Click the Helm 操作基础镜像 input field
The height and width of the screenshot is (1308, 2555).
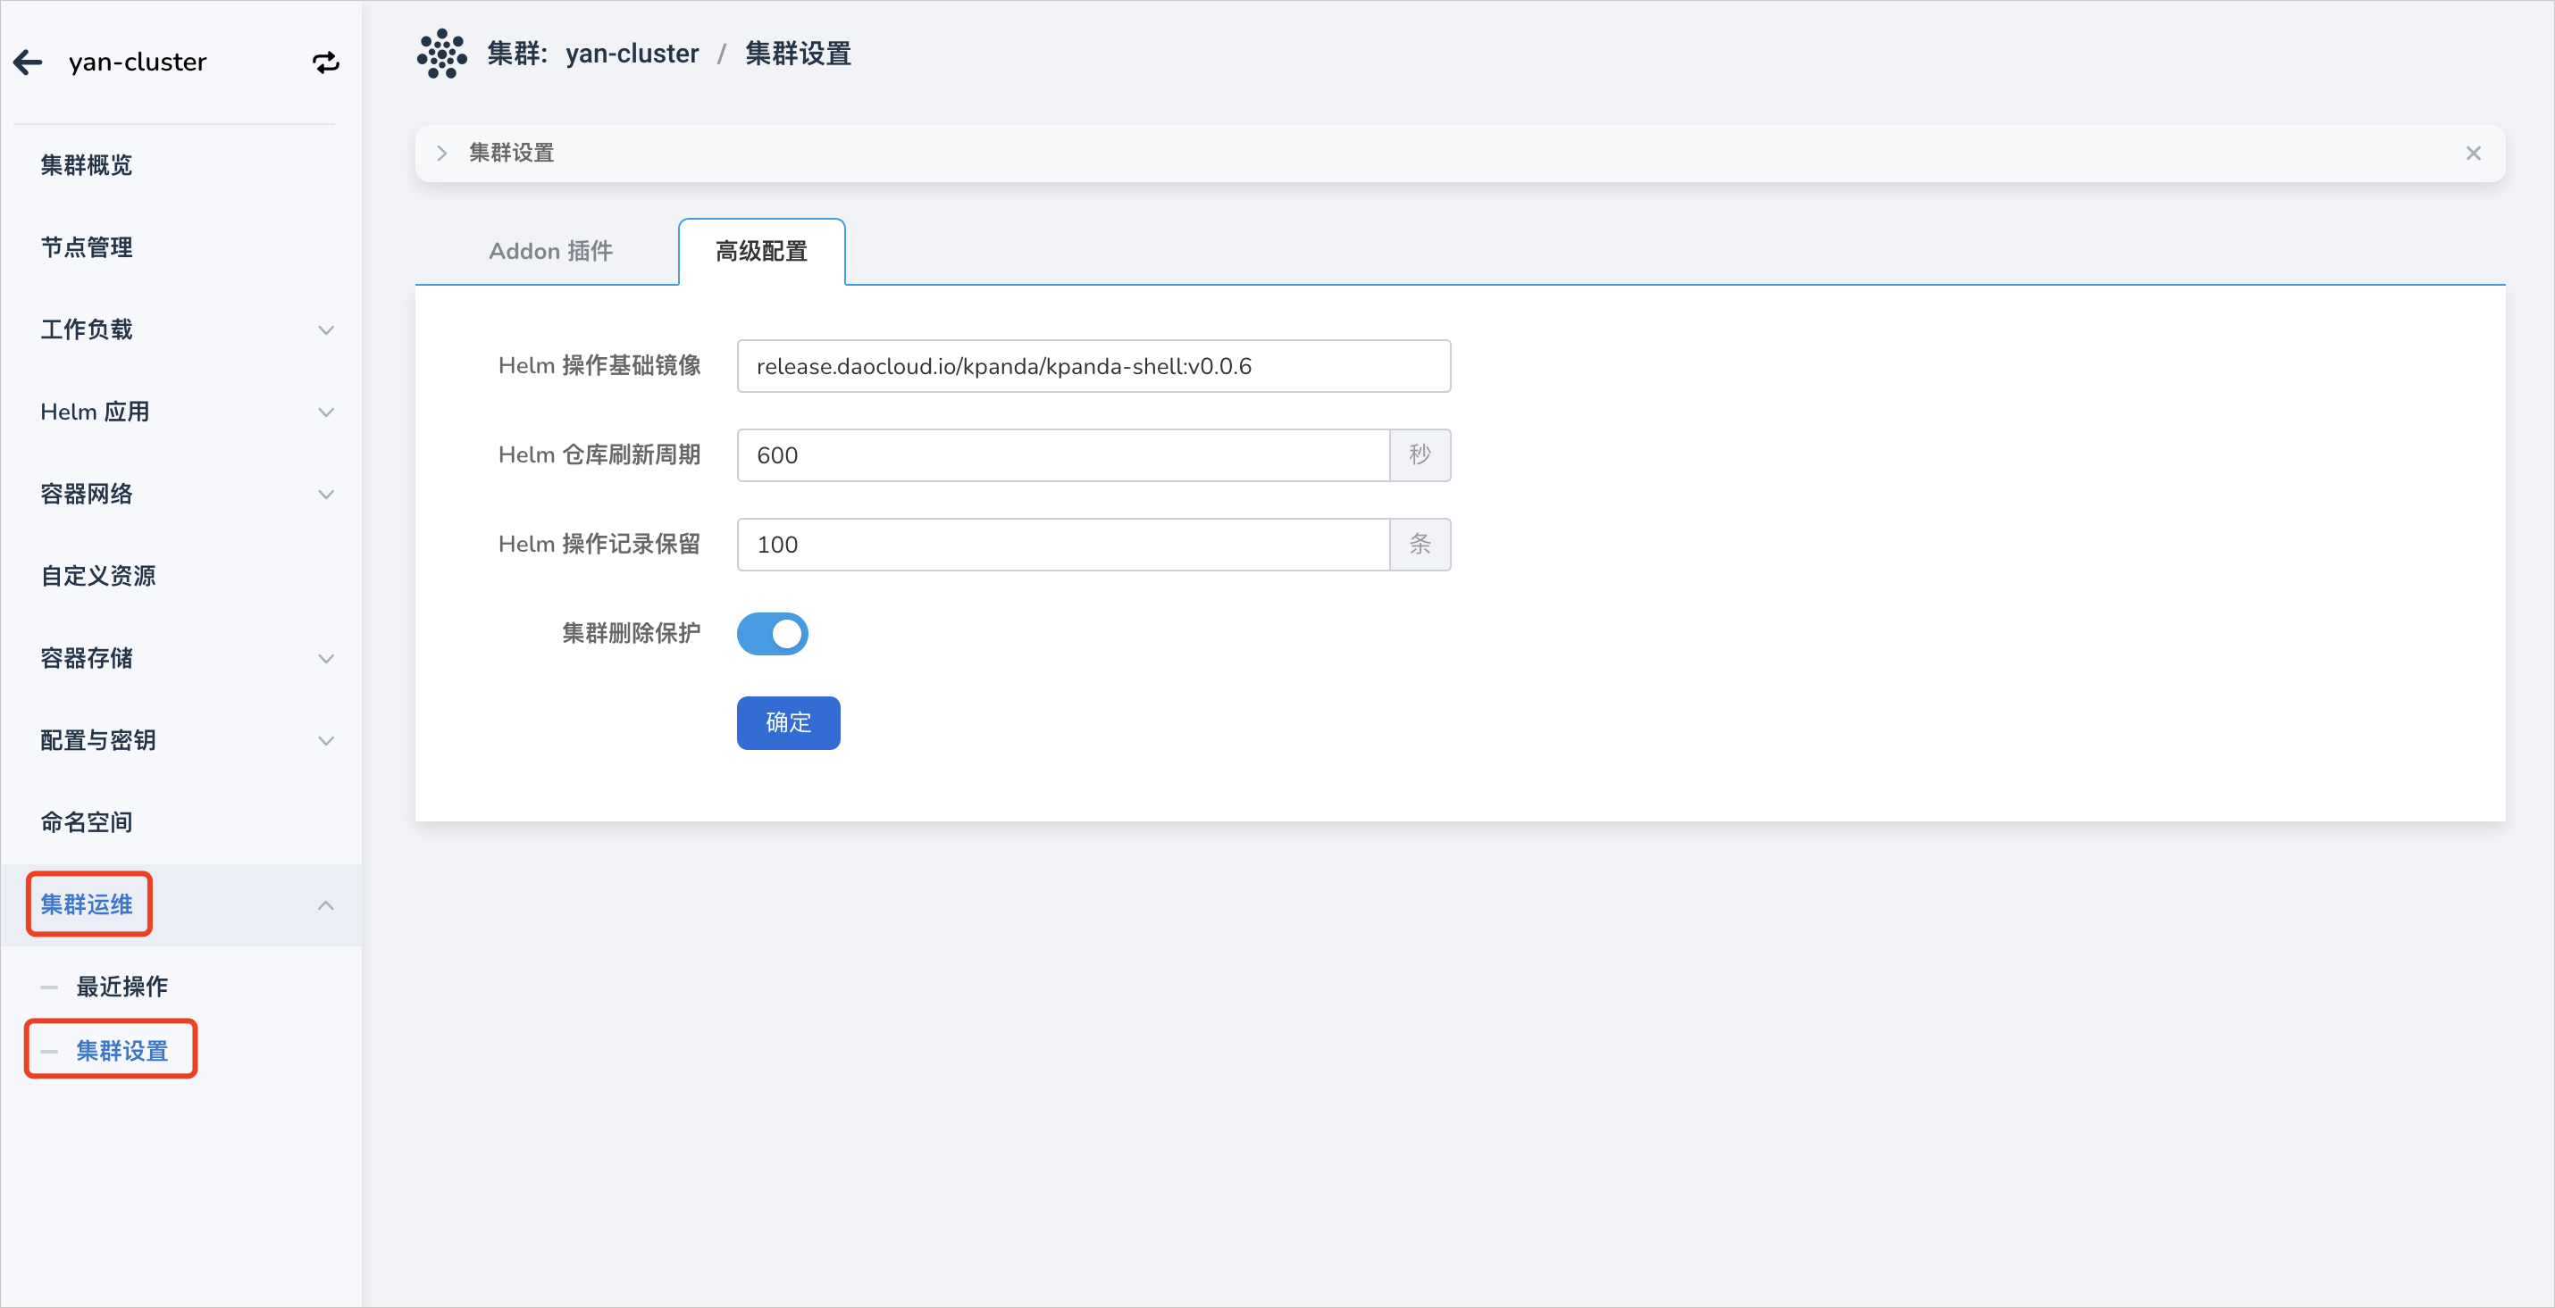pos(1093,367)
